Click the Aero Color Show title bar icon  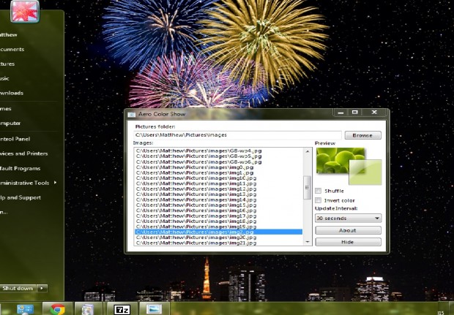[132, 113]
